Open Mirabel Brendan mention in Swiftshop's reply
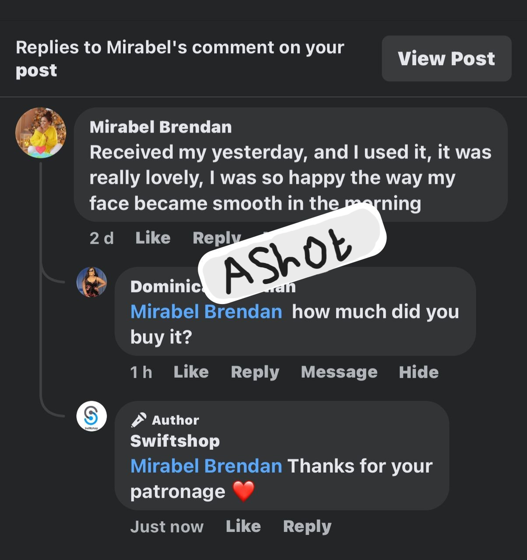This screenshot has height=560, width=527. (206, 466)
